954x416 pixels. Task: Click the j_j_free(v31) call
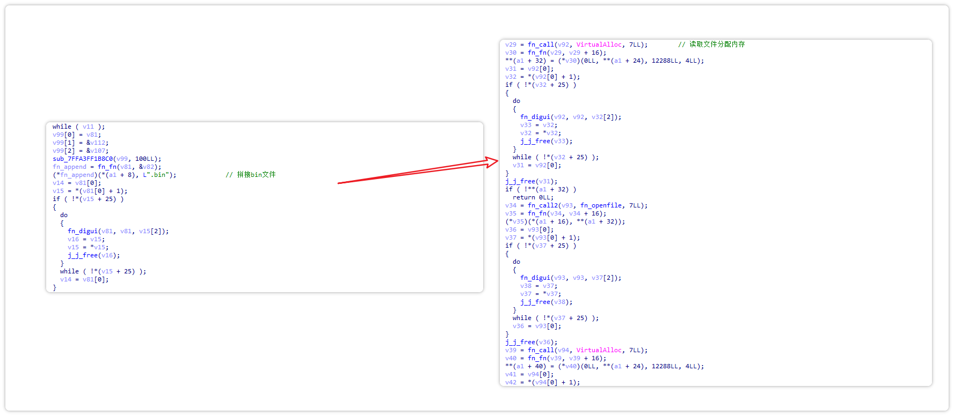531,181
